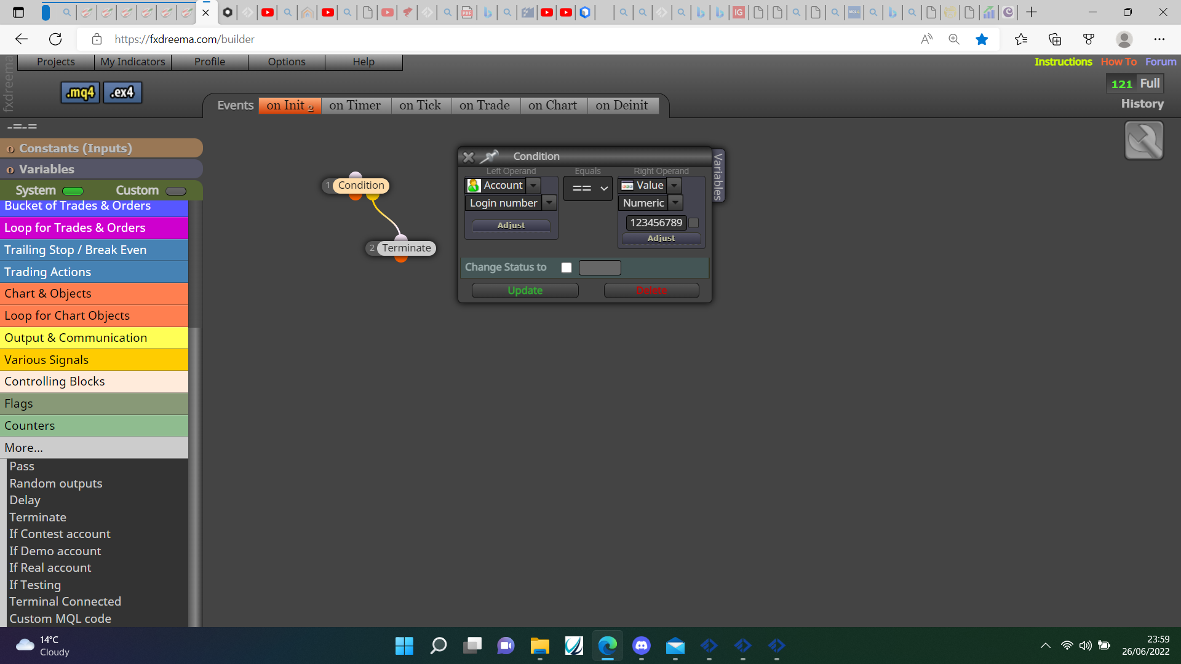Image resolution: width=1181 pixels, height=664 pixels.
Task: Pin the Condition dialog with the pushpin
Action: tap(490, 156)
